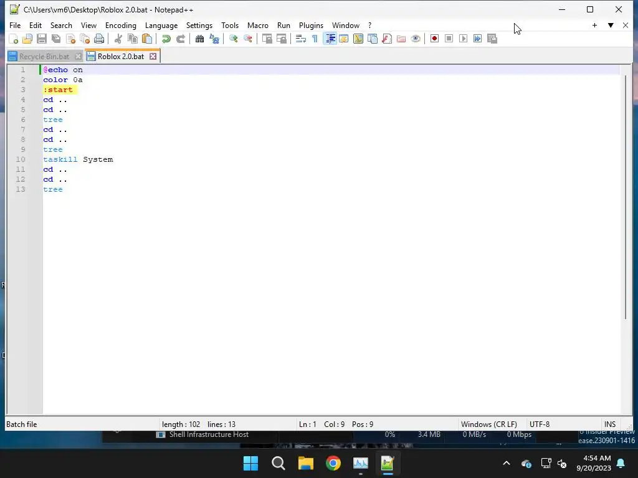Open Folder as Workspace toolbar icon

[401, 39]
